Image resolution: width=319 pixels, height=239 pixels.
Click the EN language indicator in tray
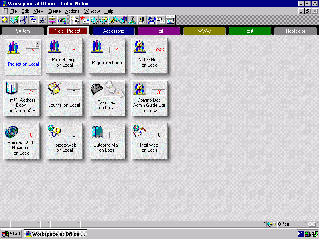coord(301,234)
